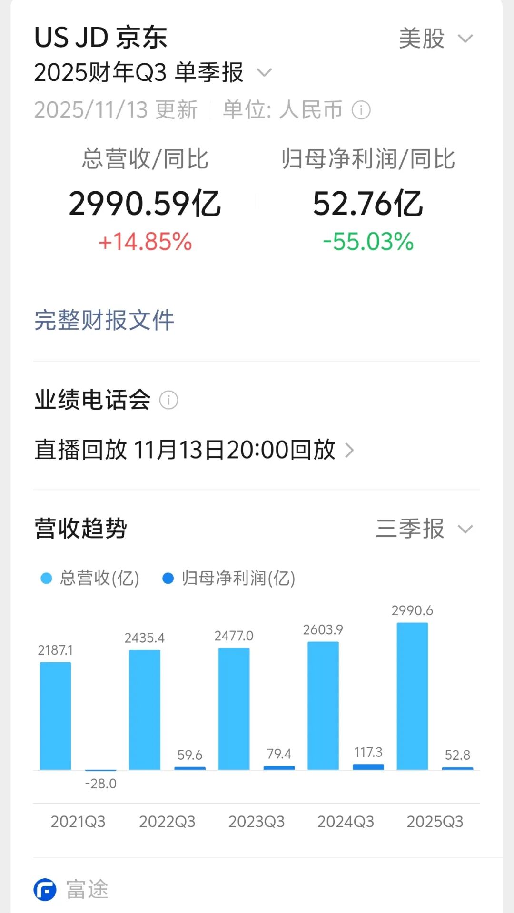Tap the info icon next to 业绩电话会

click(168, 400)
